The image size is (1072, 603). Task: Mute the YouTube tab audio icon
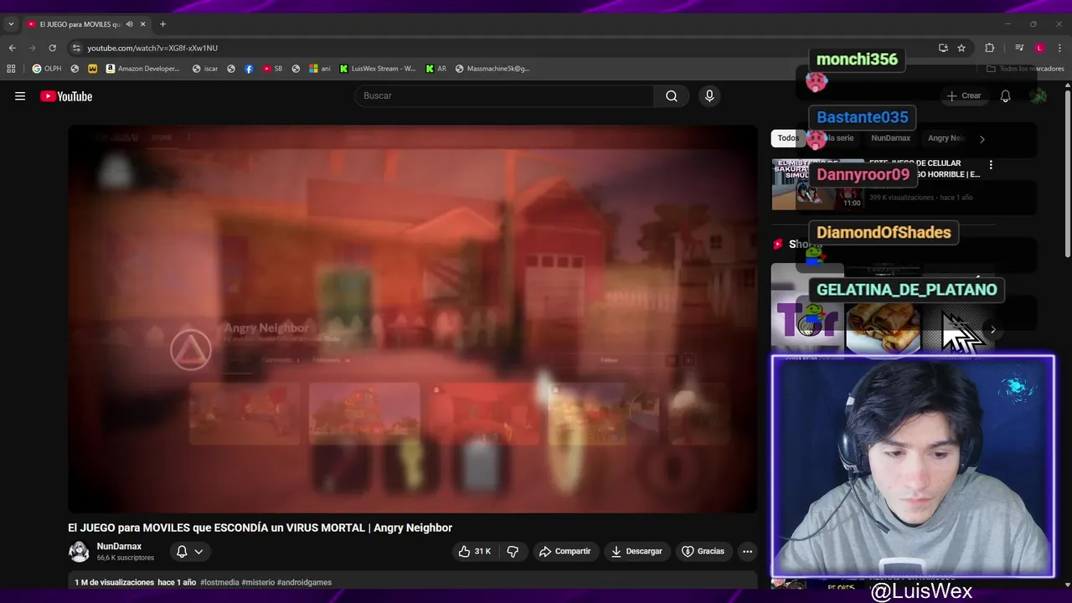[129, 24]
